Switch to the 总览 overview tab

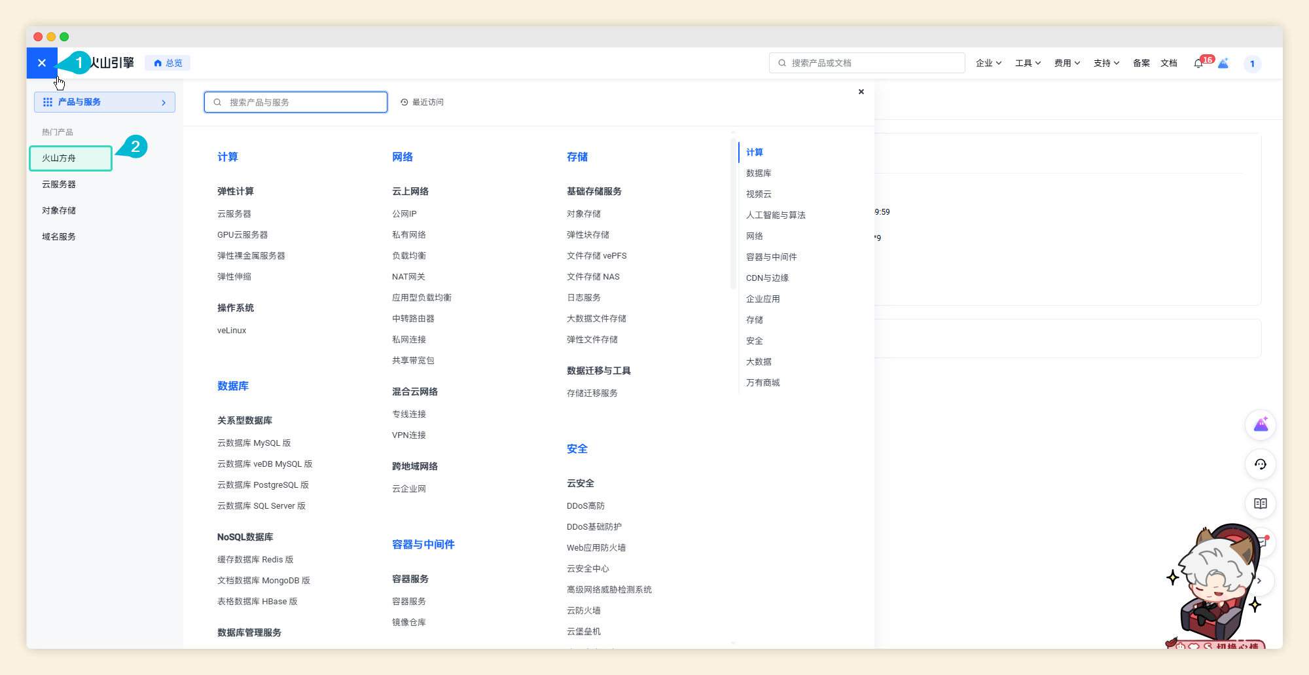click(x=168, y=63)
